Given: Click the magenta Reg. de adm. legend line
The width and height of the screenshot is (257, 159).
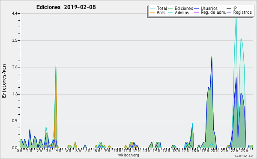Looking at the screenshot, I should [x=196, y=12].
